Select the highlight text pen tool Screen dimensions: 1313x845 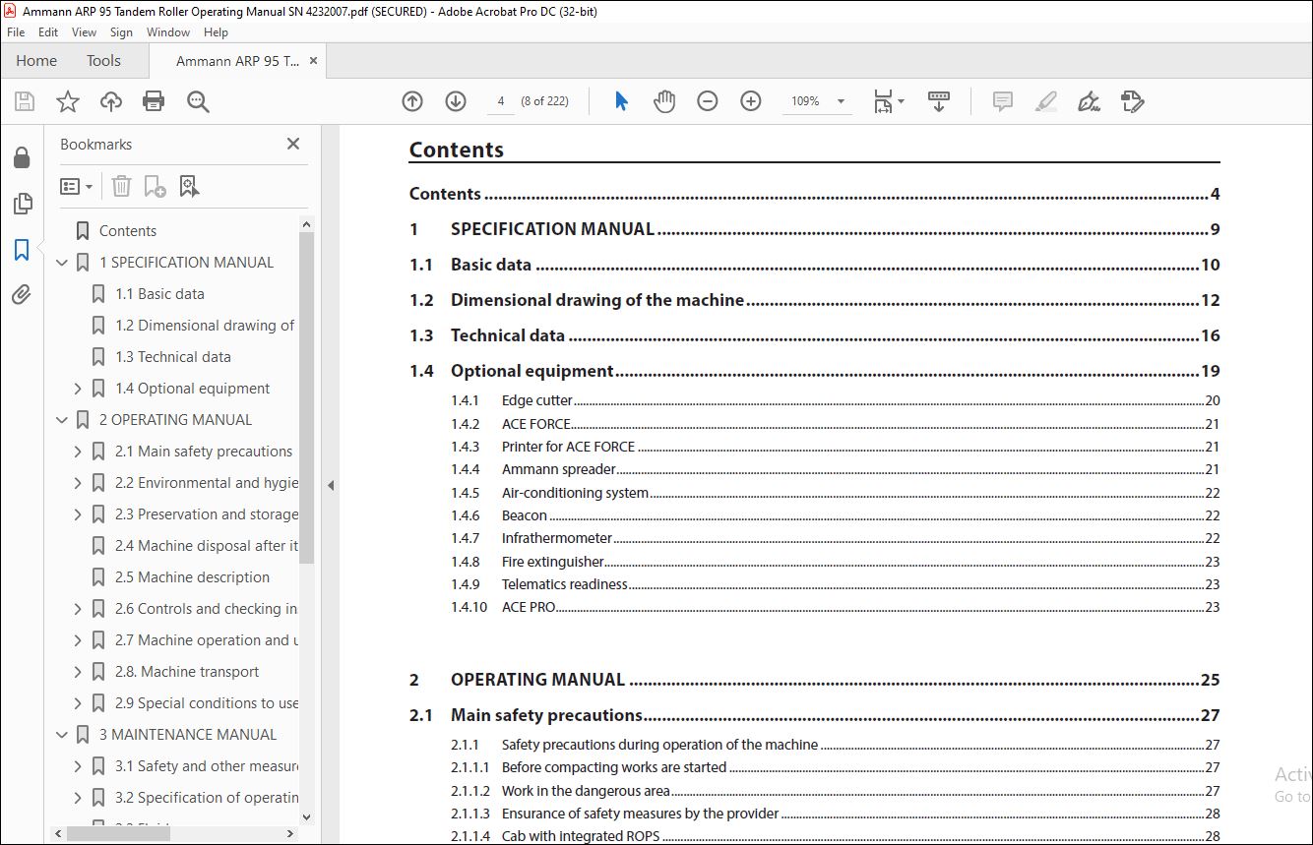point(1046,101)
